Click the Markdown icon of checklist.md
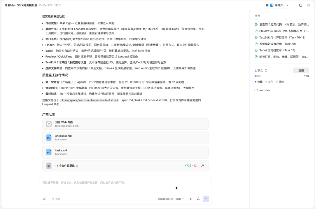 (x=49, y=138)
